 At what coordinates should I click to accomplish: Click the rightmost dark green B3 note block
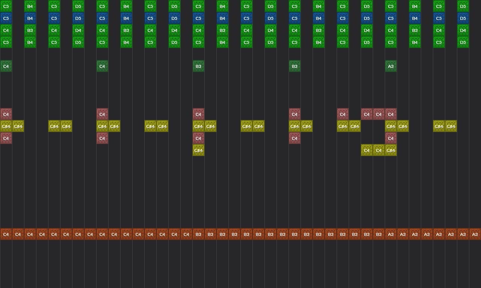tap(295, 66)
